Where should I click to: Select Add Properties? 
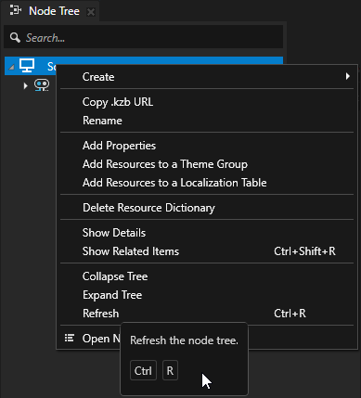pos(207,146)
